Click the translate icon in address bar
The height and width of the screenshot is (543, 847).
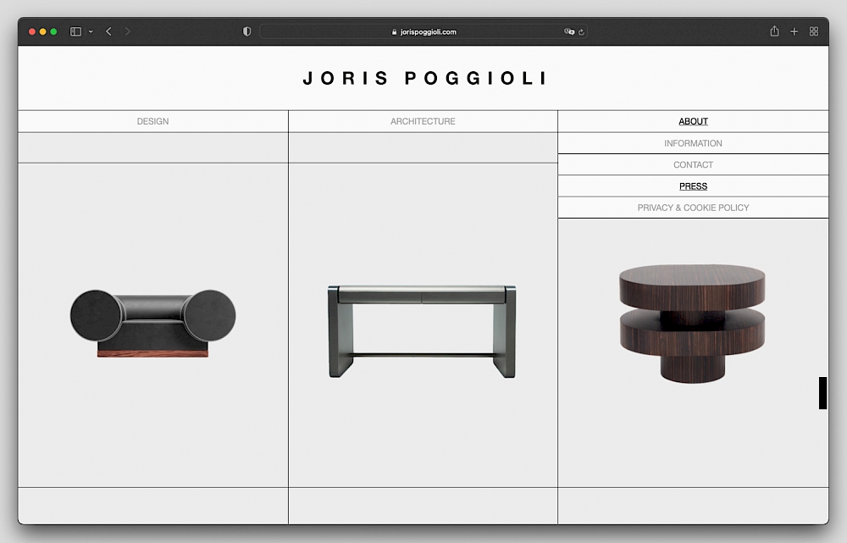tap(569, 31)
